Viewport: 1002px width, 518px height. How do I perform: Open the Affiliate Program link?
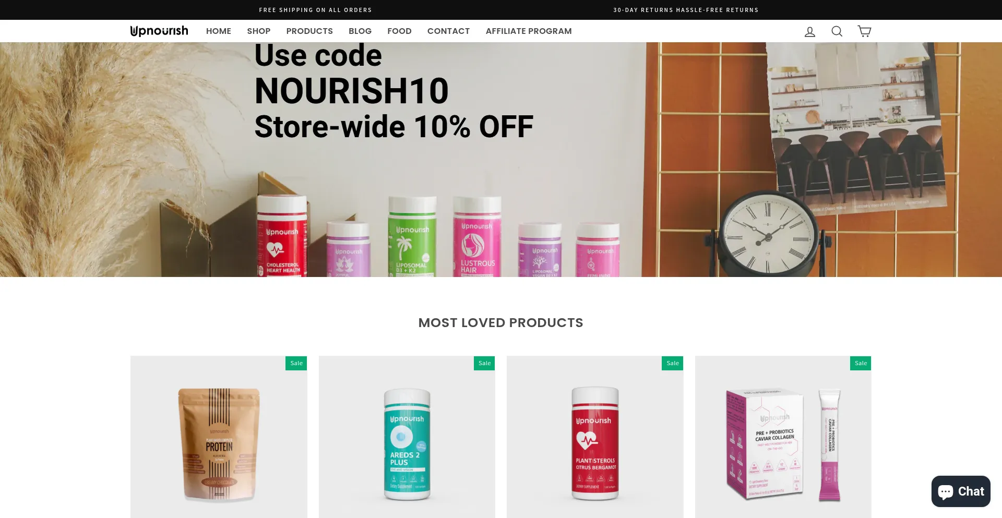529,31
